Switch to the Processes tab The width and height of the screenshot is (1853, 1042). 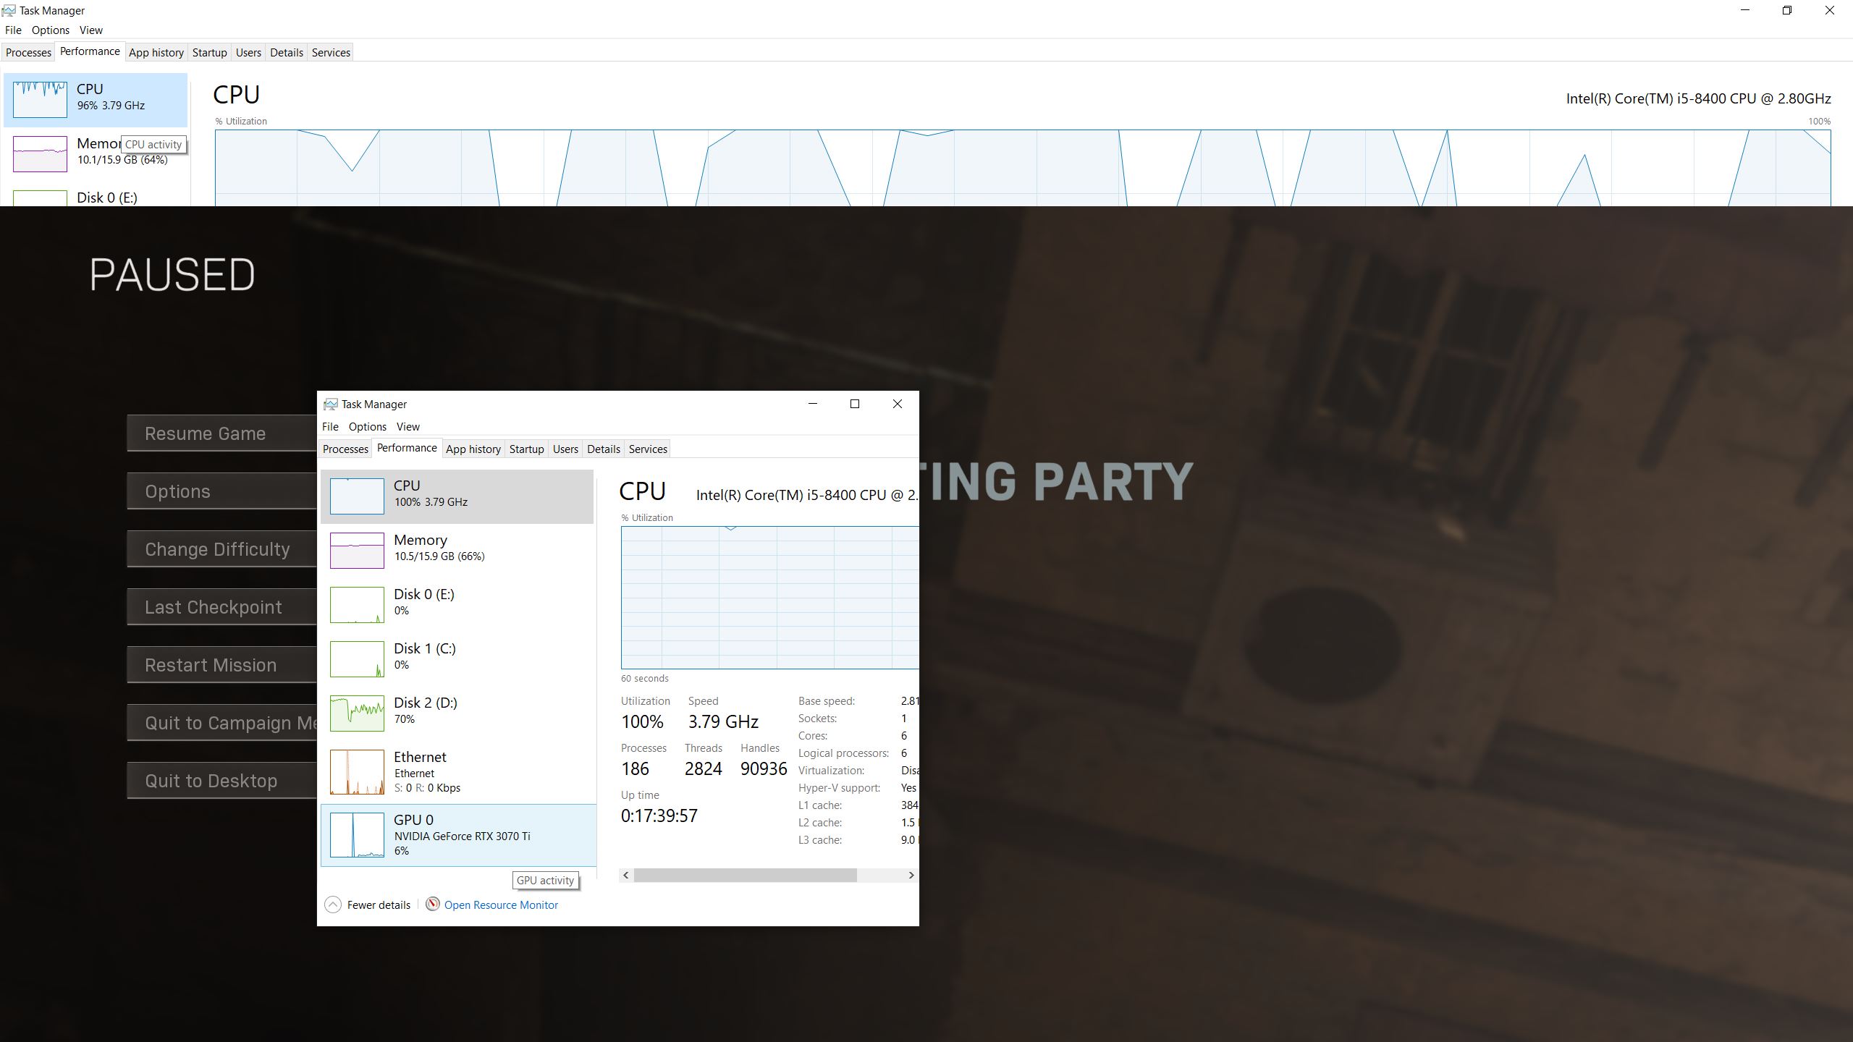click(345, 449)
